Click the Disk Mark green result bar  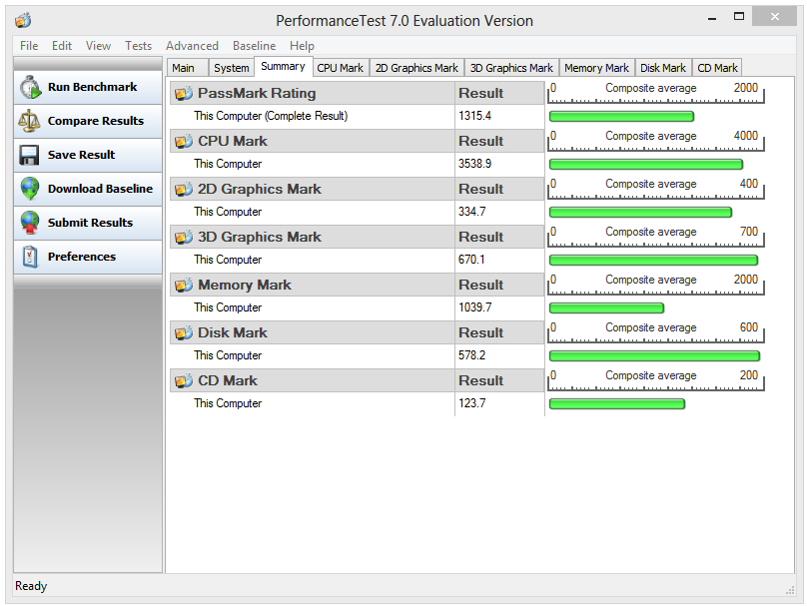(x=654, y=356)
